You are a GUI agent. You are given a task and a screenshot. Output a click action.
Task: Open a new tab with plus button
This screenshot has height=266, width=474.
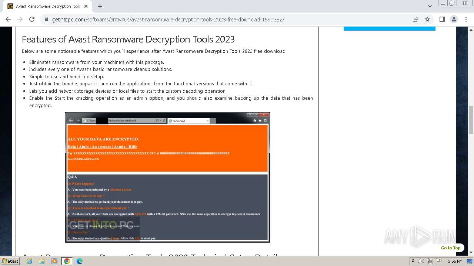[x=100, y=6]
